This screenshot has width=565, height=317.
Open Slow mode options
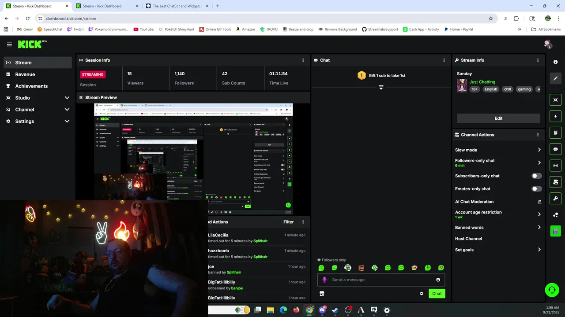[498, 150]
